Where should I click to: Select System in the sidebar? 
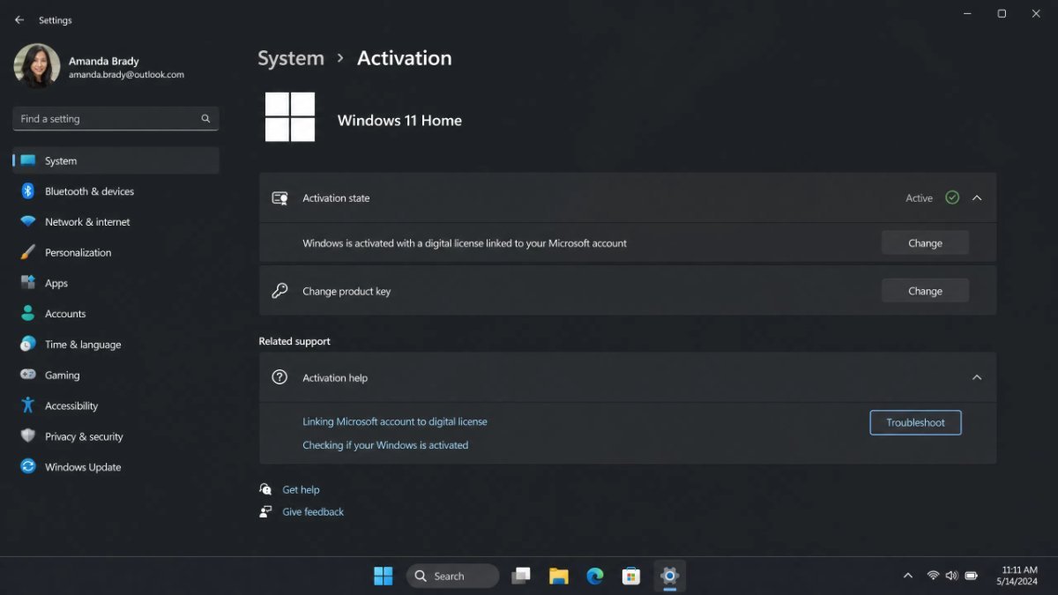115,160
